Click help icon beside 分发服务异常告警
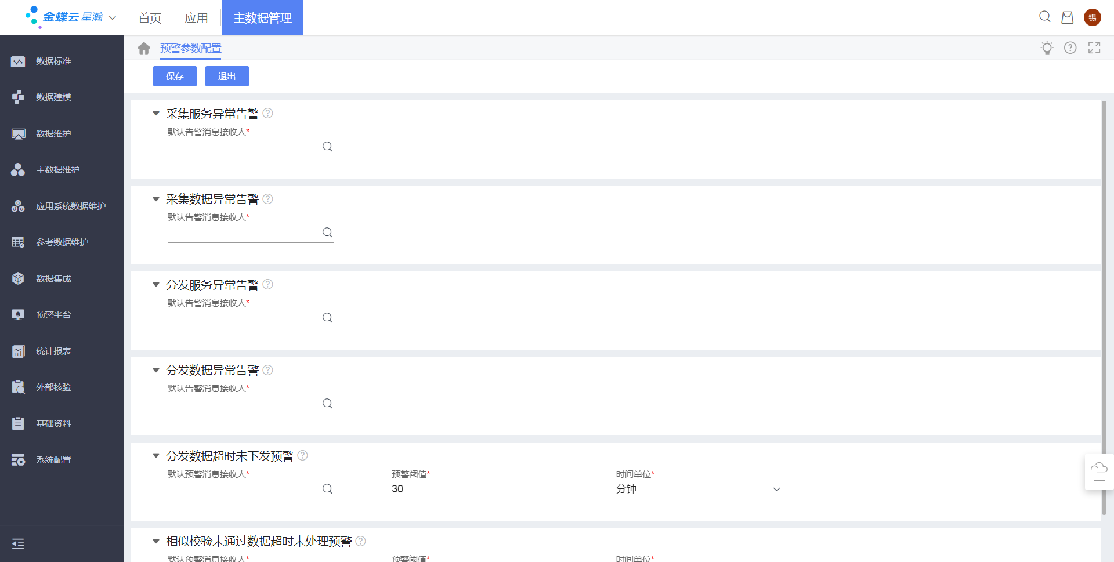The height and width of the screenshot is (562, 1114). [x=267, y=284]
